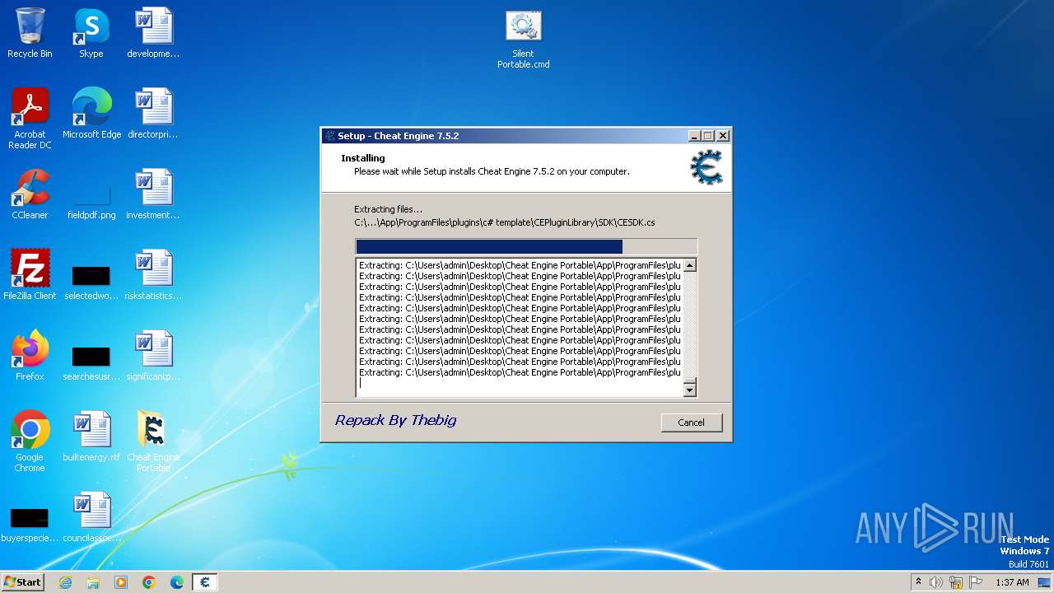Minimize the Cheat Engine setup window

694,136
